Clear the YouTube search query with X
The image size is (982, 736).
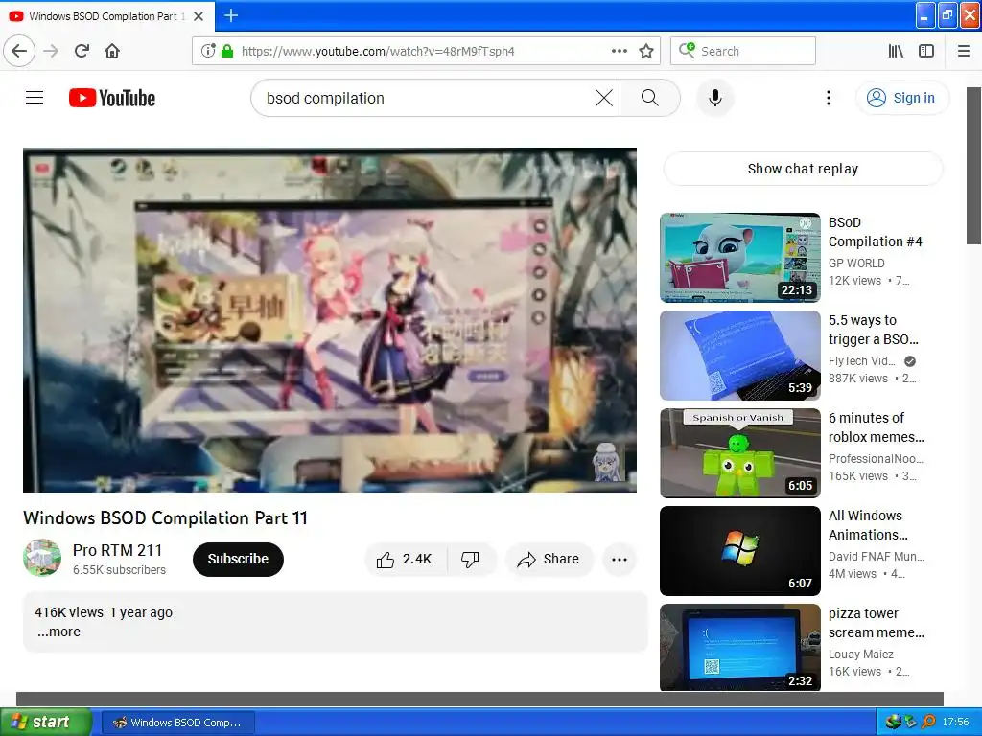(604, 98)
